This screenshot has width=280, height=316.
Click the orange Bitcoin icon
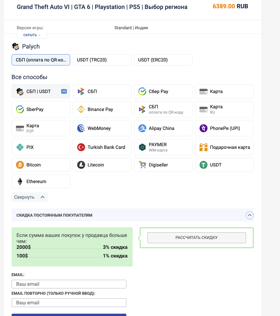(x=20, y=165)
